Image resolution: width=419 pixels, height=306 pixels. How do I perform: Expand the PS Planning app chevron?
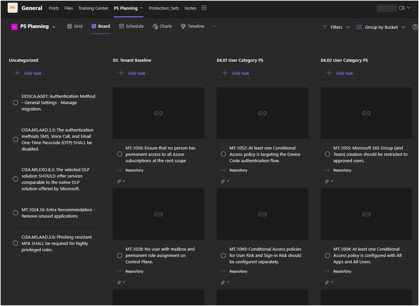54,26
